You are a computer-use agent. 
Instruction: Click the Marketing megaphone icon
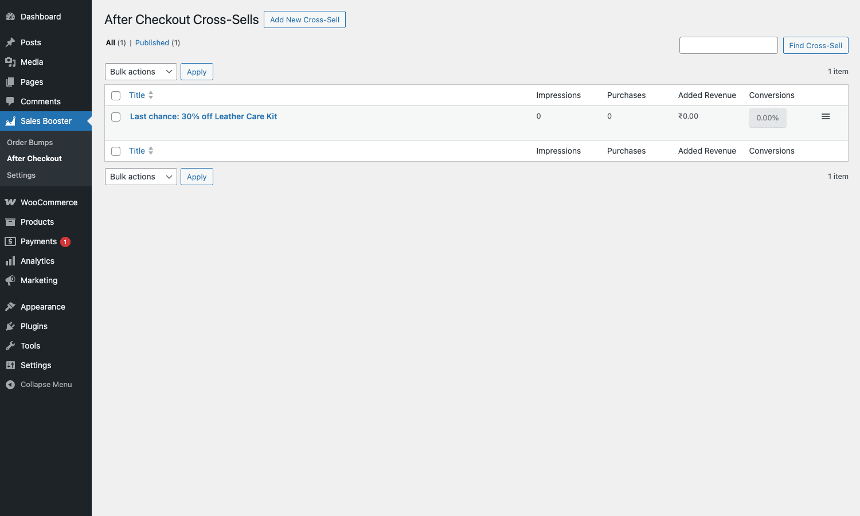tap(10, 280)
